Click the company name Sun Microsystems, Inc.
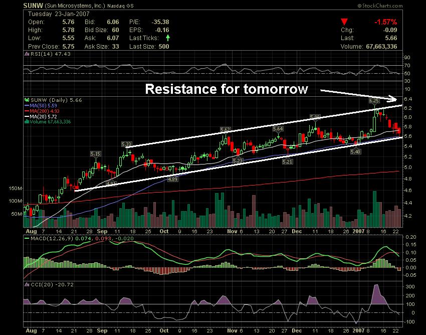Viewport: 426px width, 335px height. point(74,6)
